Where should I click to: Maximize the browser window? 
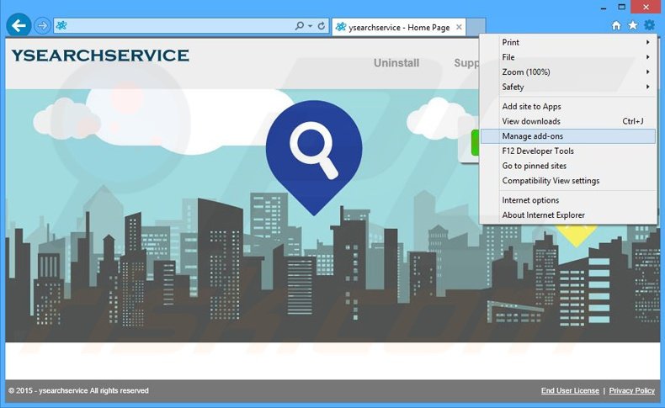[x=622, y=7]
